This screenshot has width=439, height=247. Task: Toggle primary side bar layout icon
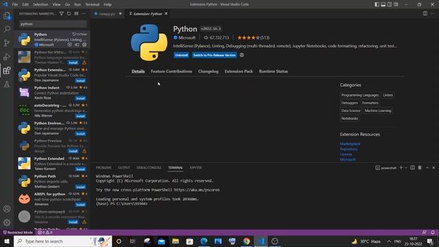[377, 4]
